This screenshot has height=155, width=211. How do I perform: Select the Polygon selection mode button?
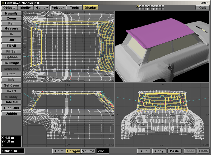point(73,151)
